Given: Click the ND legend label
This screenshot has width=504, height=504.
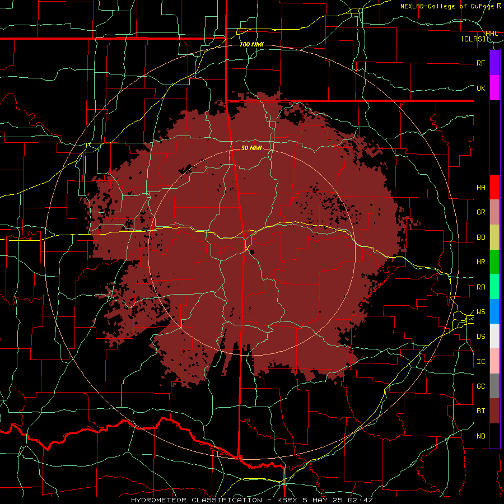Looking at the screenshot, I should pos(481,436).
